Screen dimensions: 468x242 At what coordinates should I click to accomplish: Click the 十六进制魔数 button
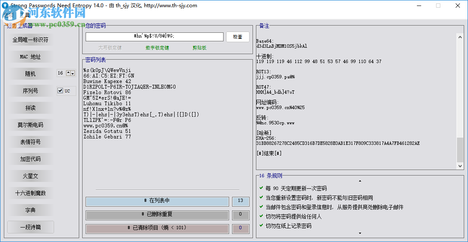click(x=30, y=193)
